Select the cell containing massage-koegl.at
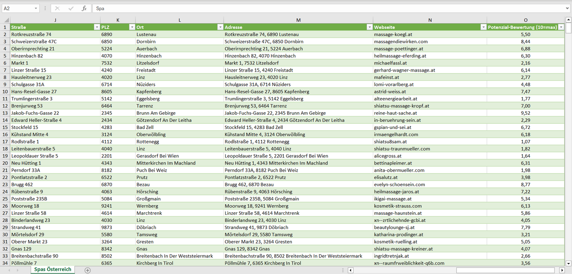Screen dimensions: 572x274 coord(429,34)
